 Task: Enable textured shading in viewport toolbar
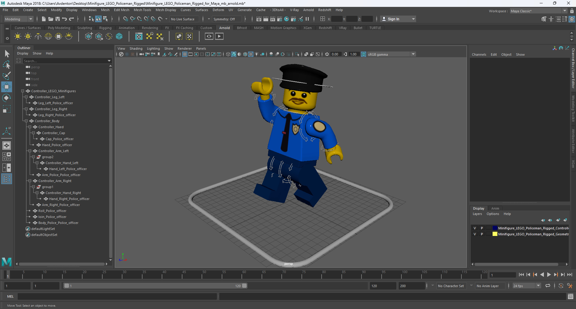251,54
